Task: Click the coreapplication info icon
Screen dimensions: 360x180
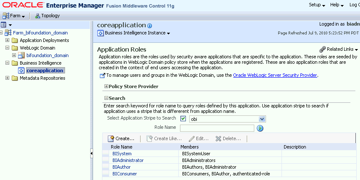Action: coord(149,26)
